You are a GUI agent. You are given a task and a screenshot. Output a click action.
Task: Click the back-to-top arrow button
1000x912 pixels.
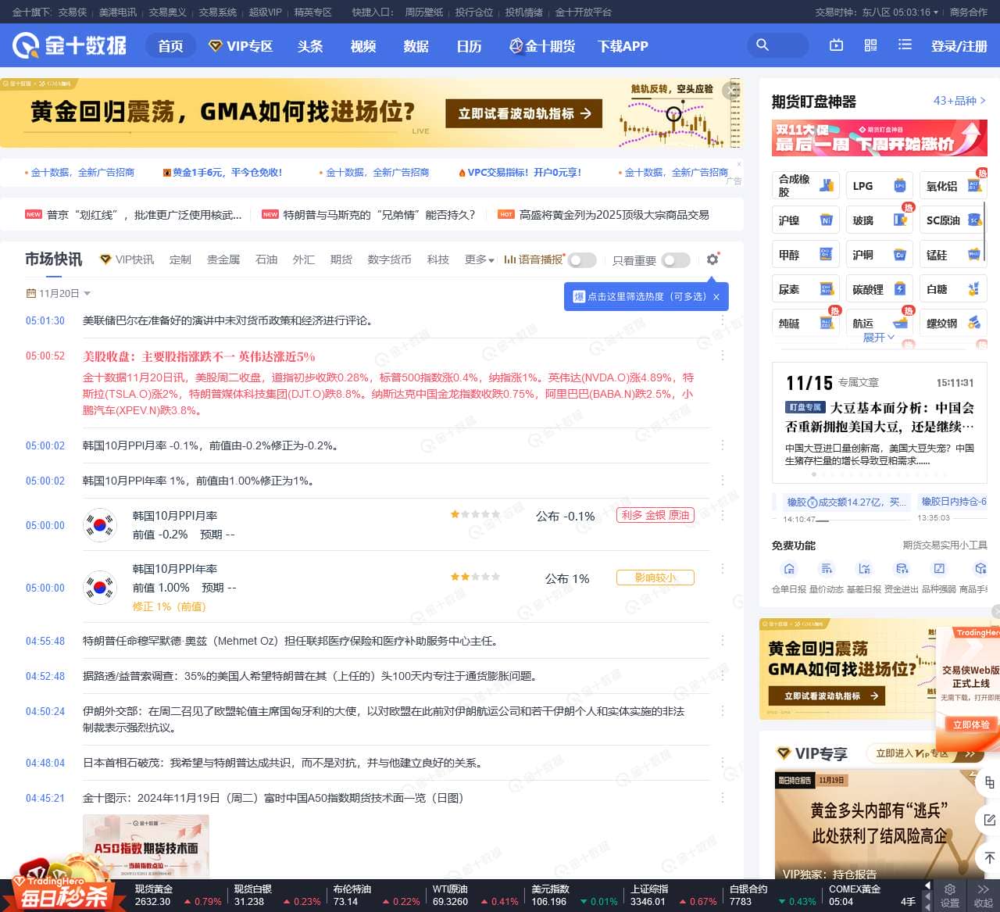(x=989, y=857)
